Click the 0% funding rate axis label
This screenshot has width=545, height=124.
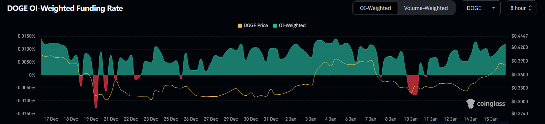pyautogui.click(x=32, y=75)
